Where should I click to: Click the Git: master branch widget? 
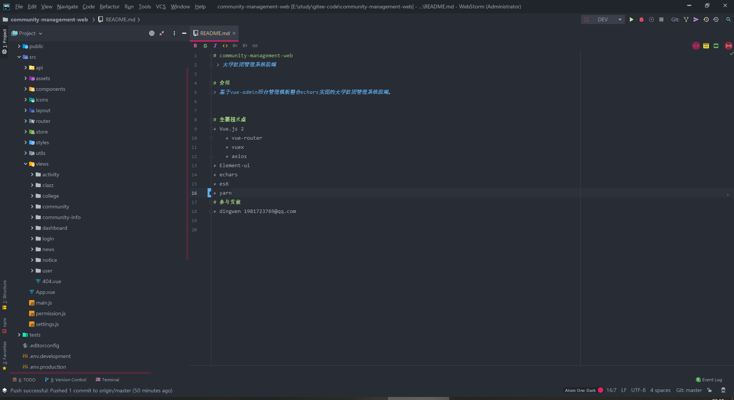pyautogui.click(x=689, y=390)
